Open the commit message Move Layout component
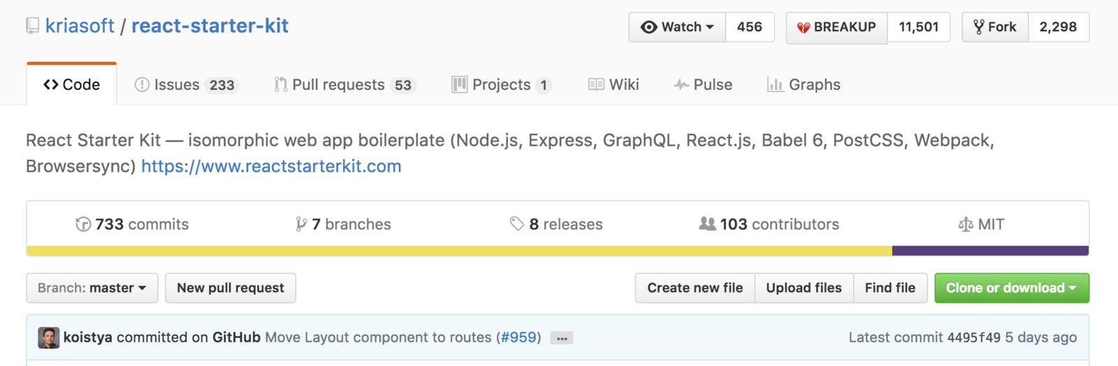The width and height of the screenshot is (1118, 366). click(378, 337)
